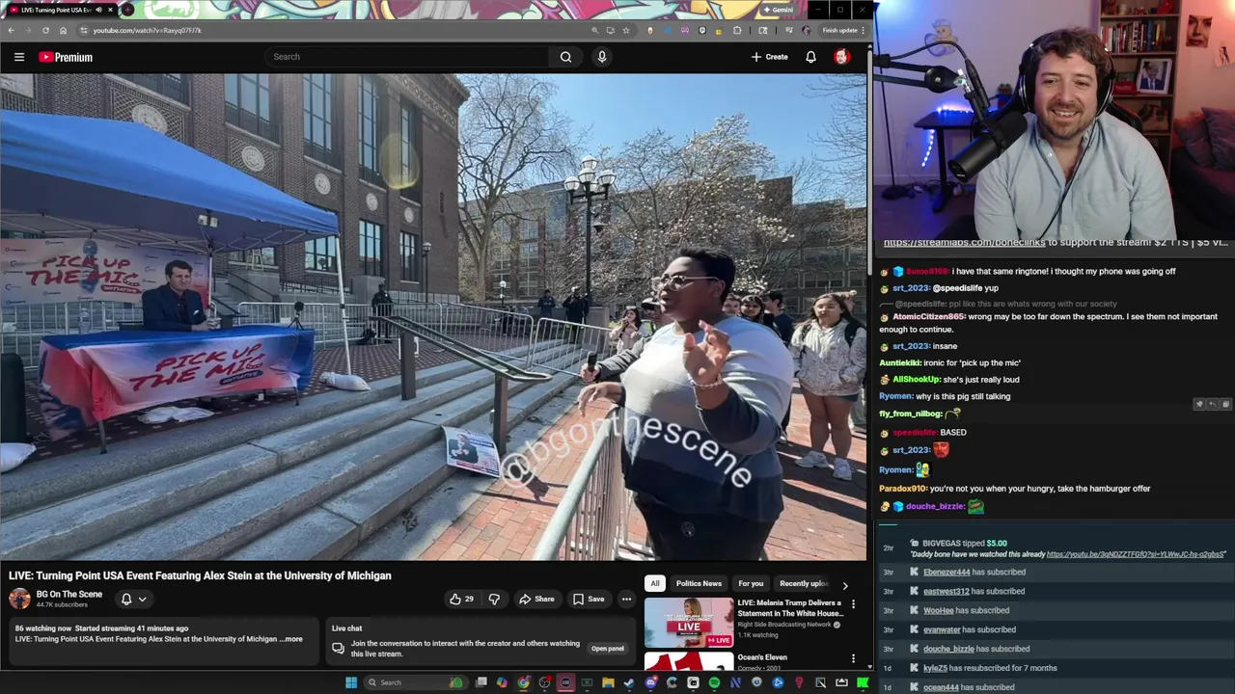The image size is (1235, 694).
Task: Open kyleZ5 resubscribed user link
Action: pos(935,668)
